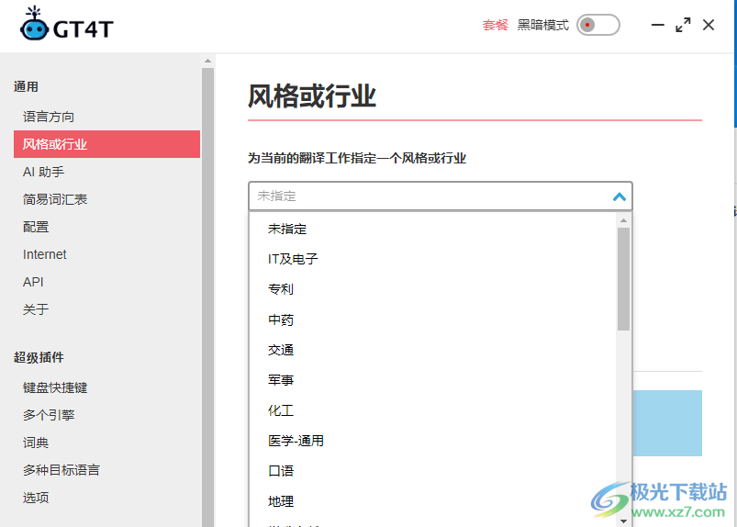Open 键盘快捷键 plugin settings
This screenshot has height=527, width=737.
click(x=55, y=387)
